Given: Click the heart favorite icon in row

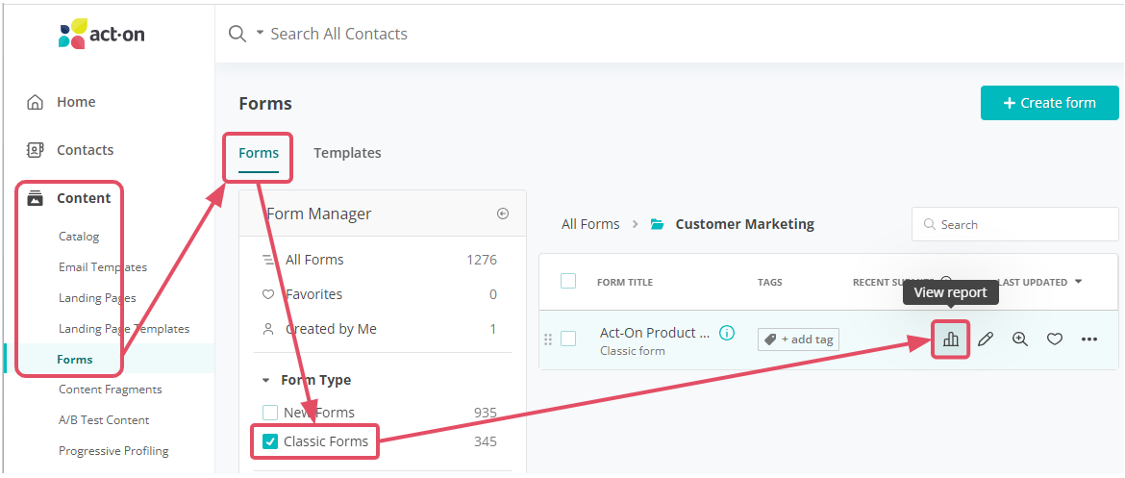Looking at the screenshot, I should (1054, 340).
